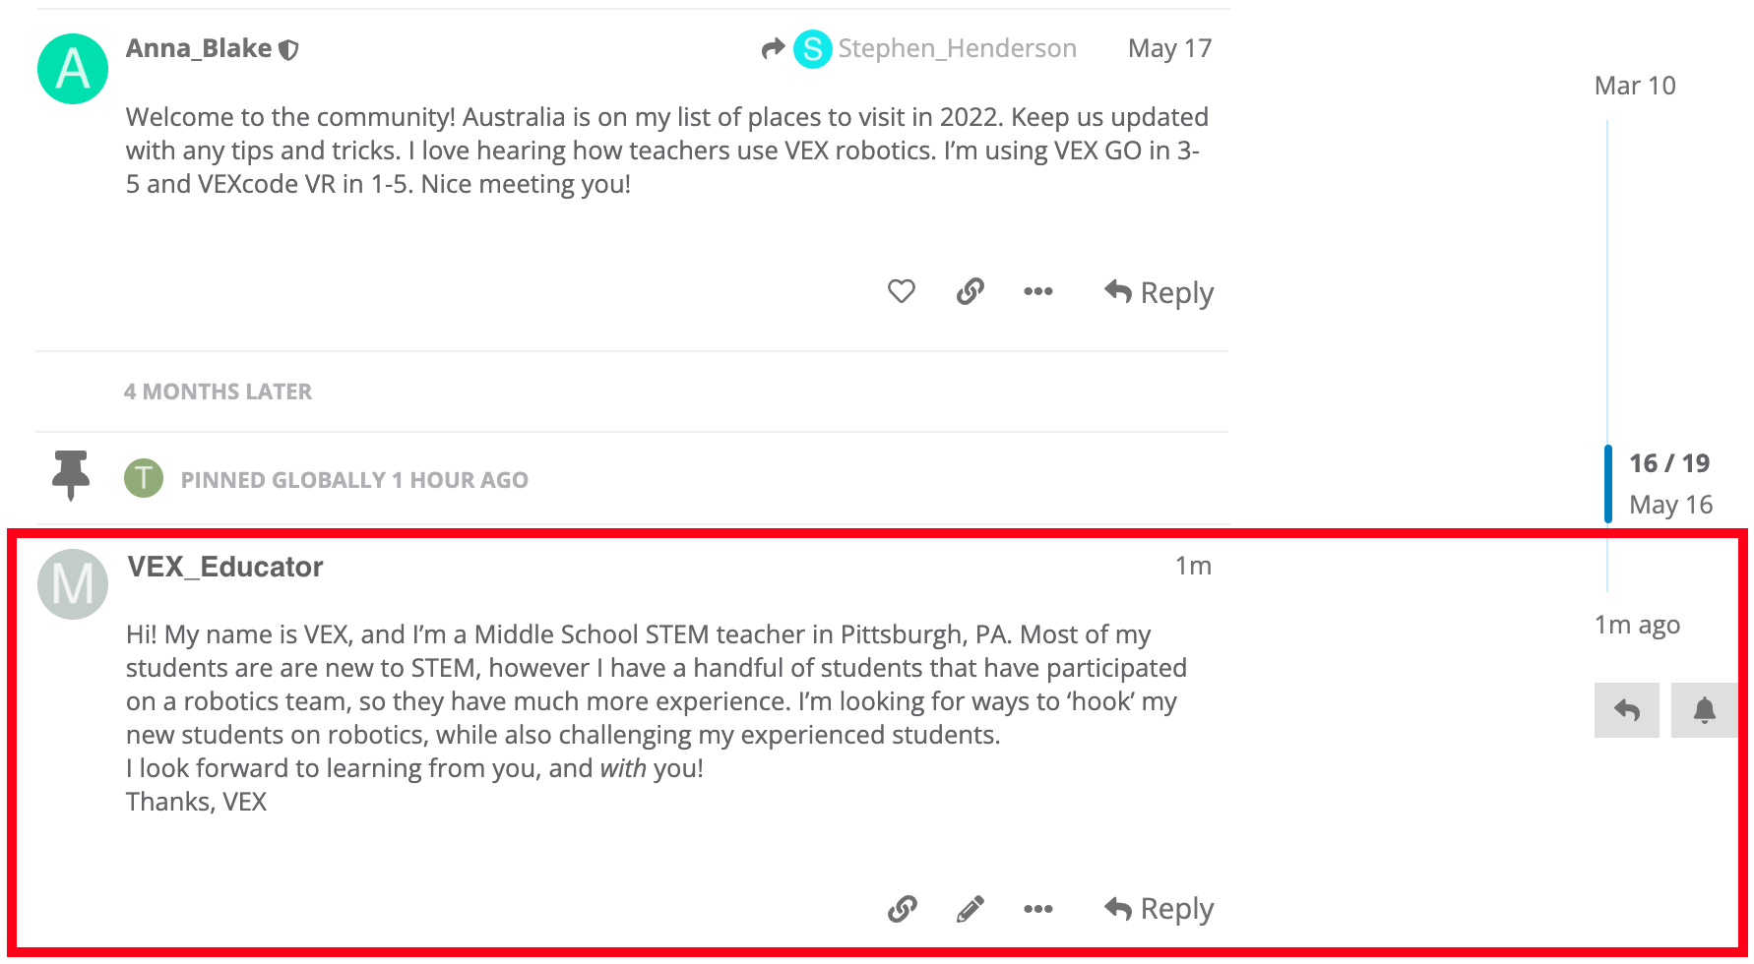
Task: Toggle the notification bell on the right
Action: [x=1703, y=710]
